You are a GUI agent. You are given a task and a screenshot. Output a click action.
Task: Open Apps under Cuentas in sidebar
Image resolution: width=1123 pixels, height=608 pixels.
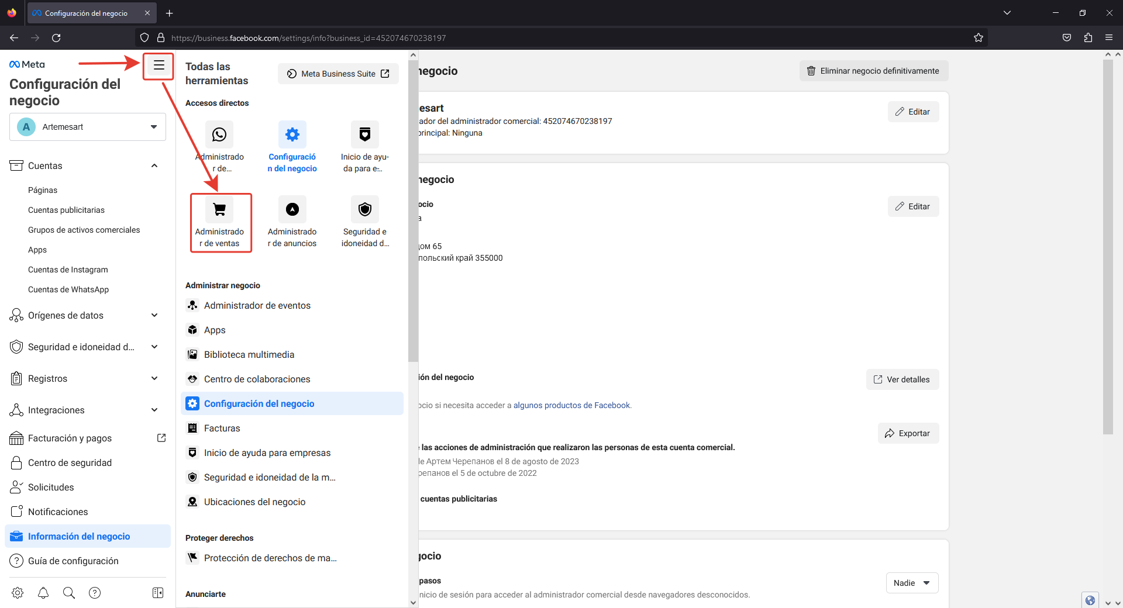coord(37,250)
